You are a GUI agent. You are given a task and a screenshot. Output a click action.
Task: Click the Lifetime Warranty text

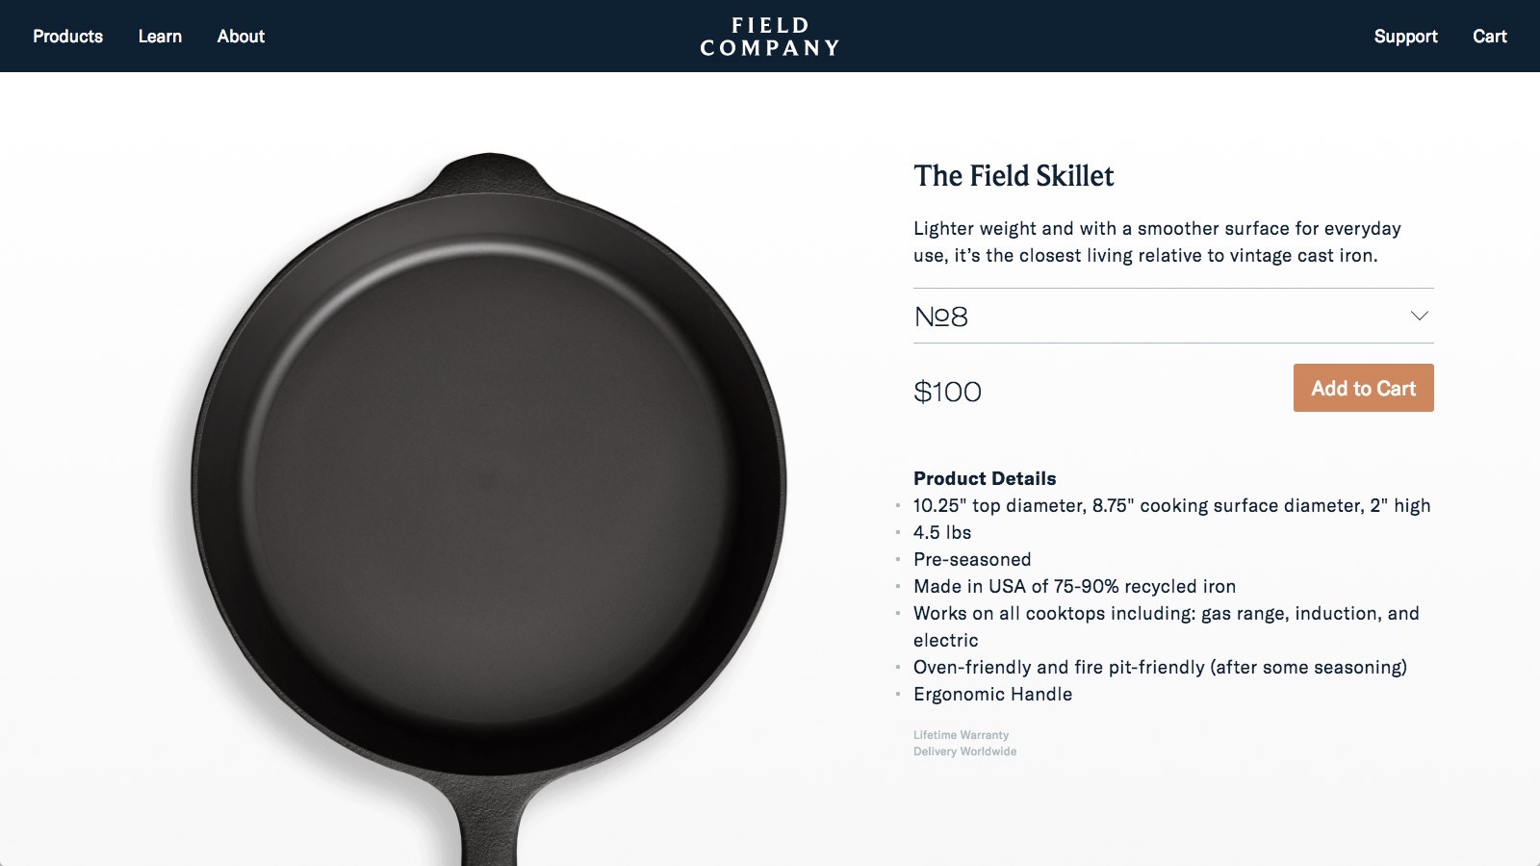pos(961,735)
